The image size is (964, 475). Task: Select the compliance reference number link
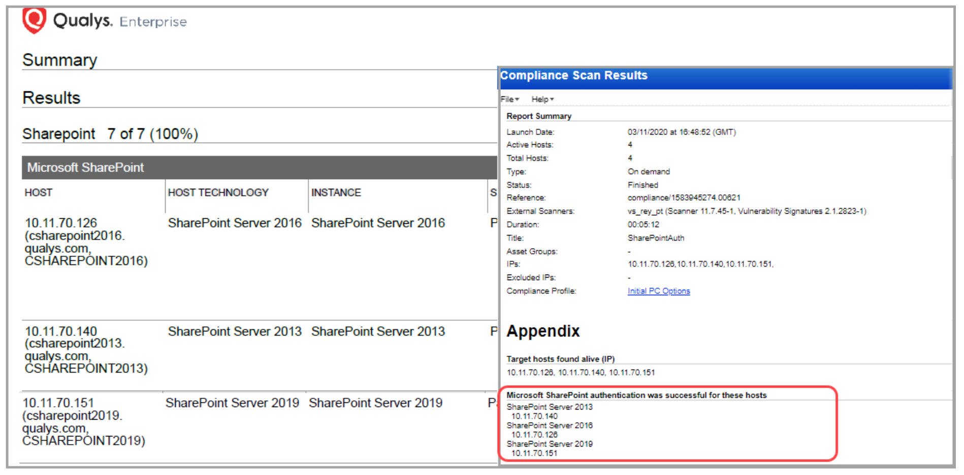coord(683,198)
